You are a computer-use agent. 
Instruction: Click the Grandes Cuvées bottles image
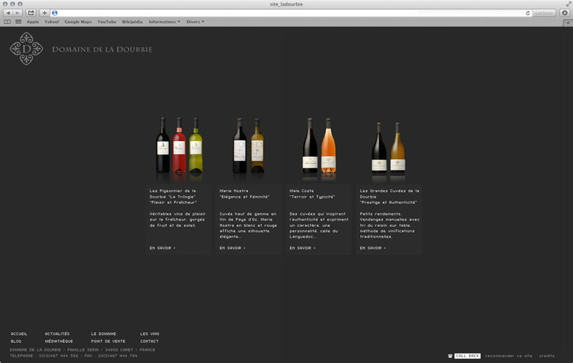(388, 148)
